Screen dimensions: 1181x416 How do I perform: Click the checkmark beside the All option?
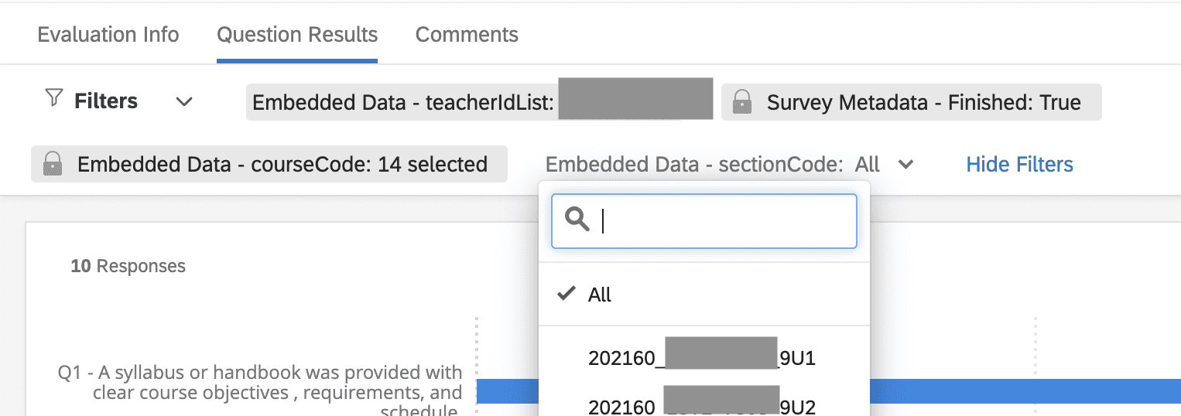click(x=567, y=294)
